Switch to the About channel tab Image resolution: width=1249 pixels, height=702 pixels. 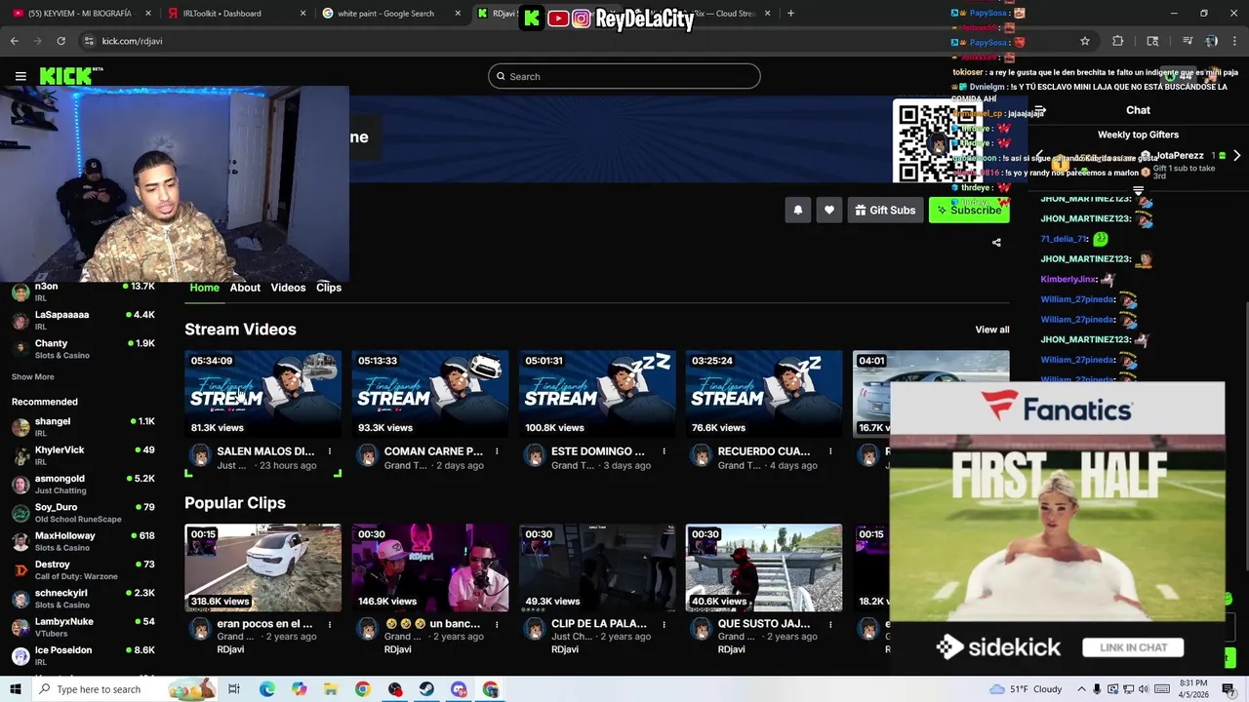pyautogui.click(x=245, y=288)
